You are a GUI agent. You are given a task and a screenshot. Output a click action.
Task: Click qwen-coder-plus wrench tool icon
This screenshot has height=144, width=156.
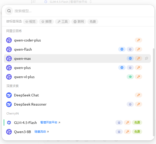[138, 40]
